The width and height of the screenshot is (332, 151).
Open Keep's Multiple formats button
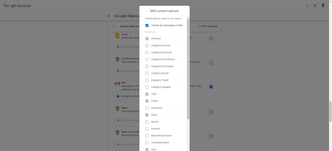(x=127, y=47)
